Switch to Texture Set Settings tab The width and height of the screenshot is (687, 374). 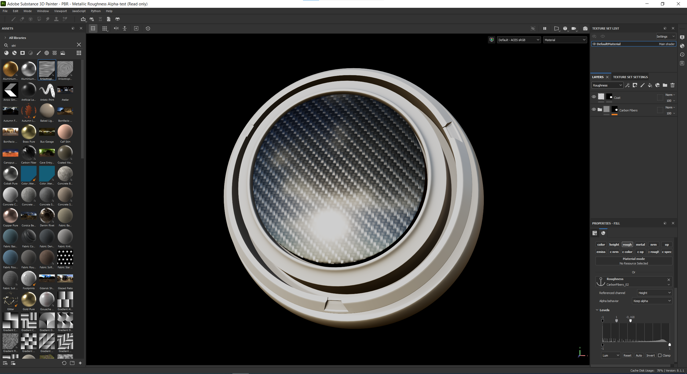click(630, 77)
